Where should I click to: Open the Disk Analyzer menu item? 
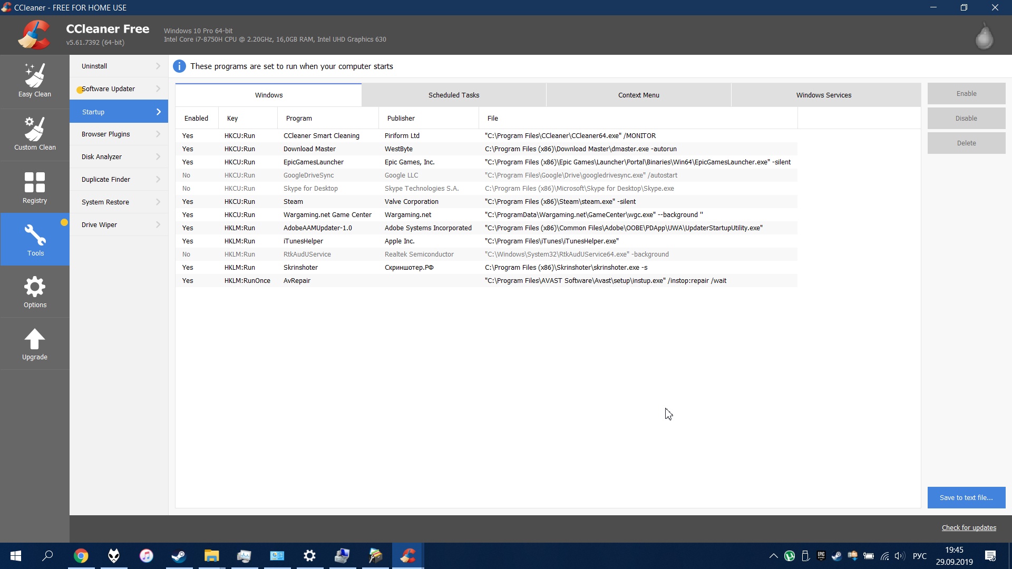click(x=102, y=157)
